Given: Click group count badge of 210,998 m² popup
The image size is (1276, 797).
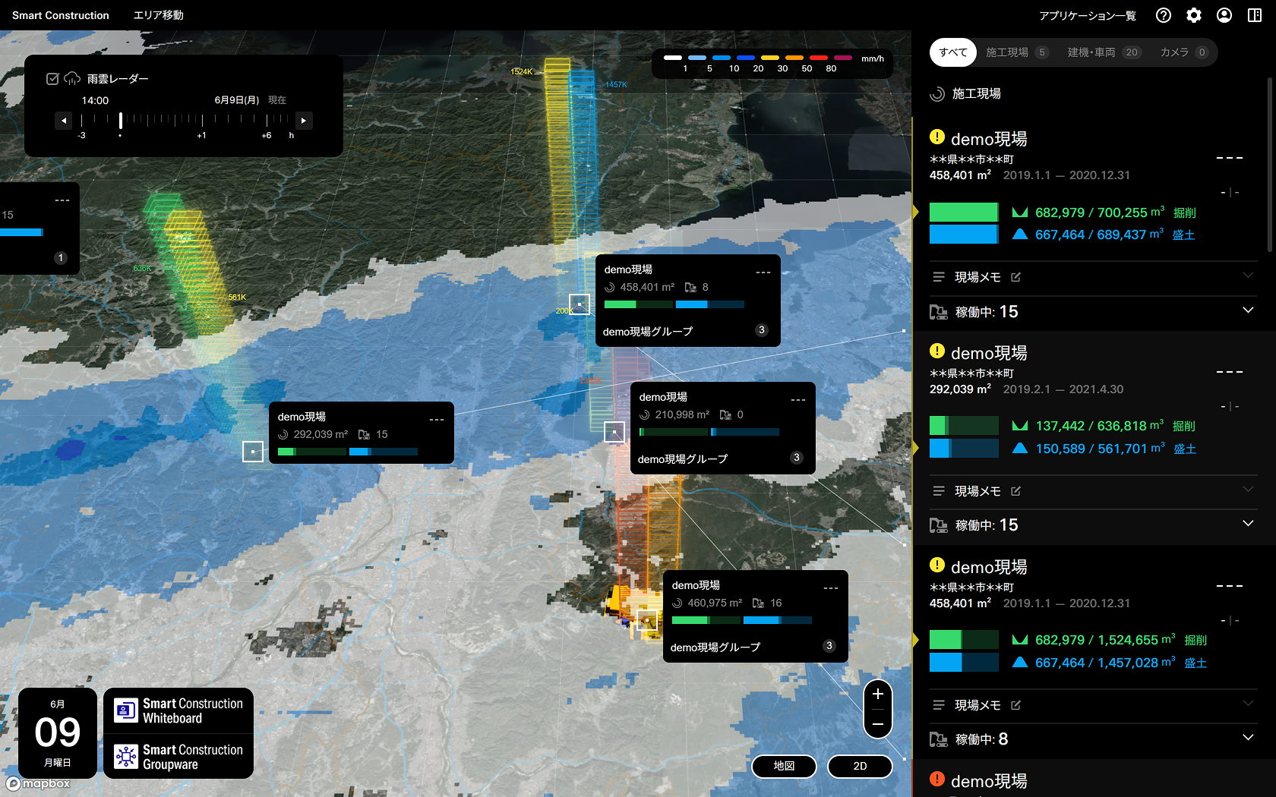Looking at the screenshot, I should point(797,458).
